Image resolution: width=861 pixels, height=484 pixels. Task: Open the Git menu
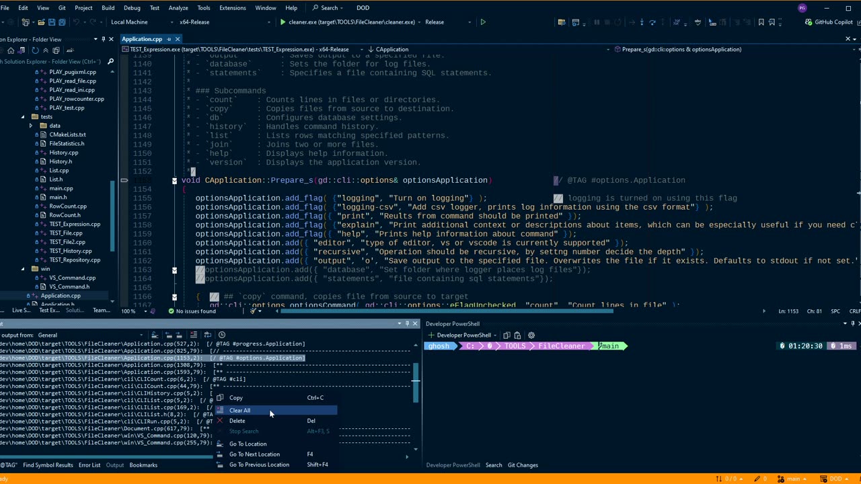[62, 8]
